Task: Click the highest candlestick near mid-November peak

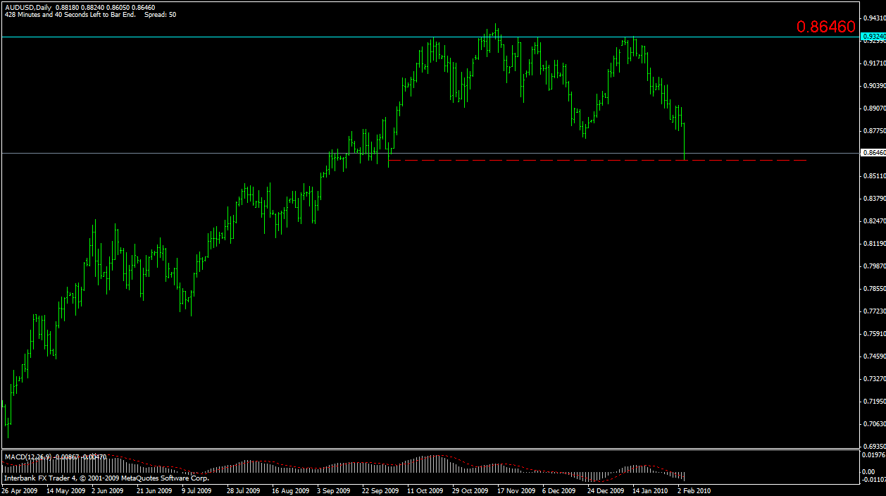Action: [x=495, y=32]
